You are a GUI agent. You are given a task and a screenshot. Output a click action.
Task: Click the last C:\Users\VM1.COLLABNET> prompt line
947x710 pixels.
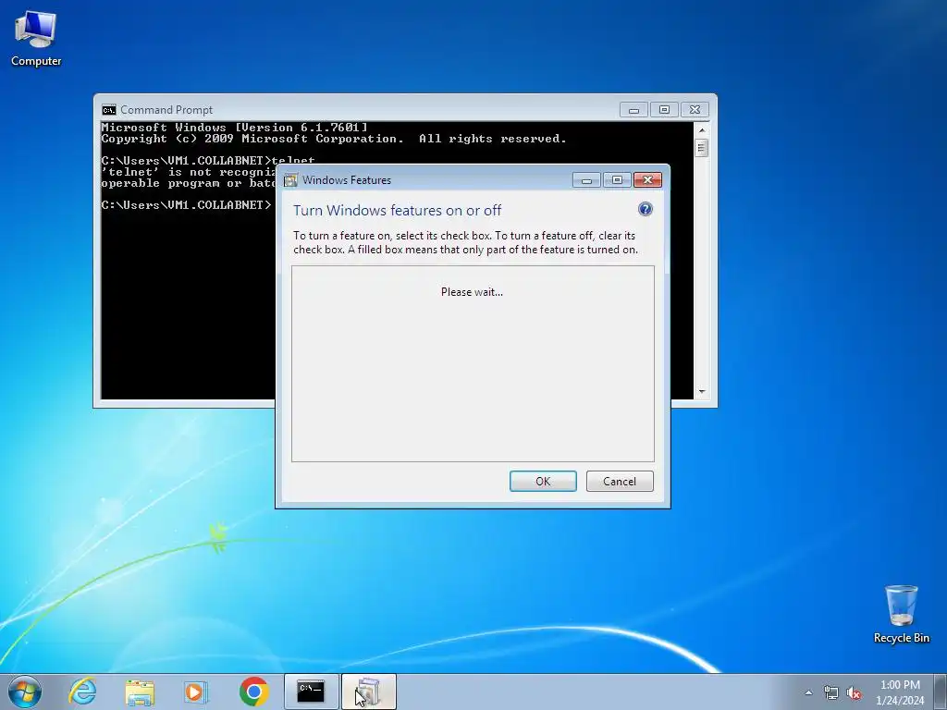click(x=187, y=205)
